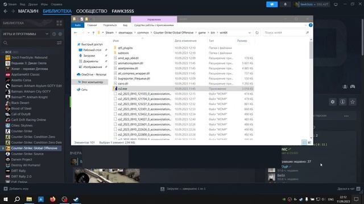Viewport: 364px width, 204px height.
Task: Go up one folder level in Explorer
Action: (x=93, y=33)
